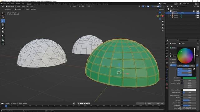Open the World properties tab icon
This screenshot has height=112, width=200.
pos(167,59)
